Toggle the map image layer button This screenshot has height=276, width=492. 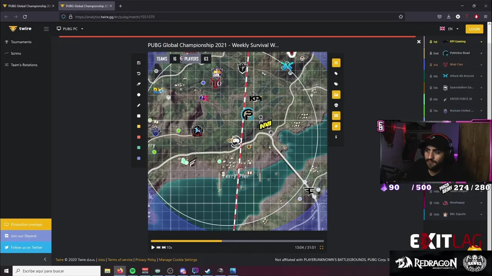pyautogui.click(x=336, y=94)
